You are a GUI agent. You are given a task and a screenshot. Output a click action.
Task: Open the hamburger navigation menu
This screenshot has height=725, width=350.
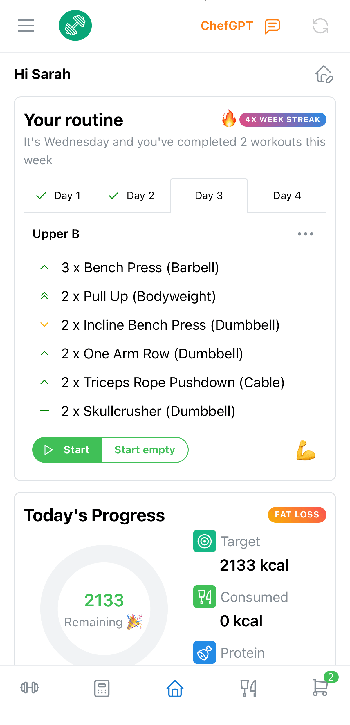[x=26, y=26]
